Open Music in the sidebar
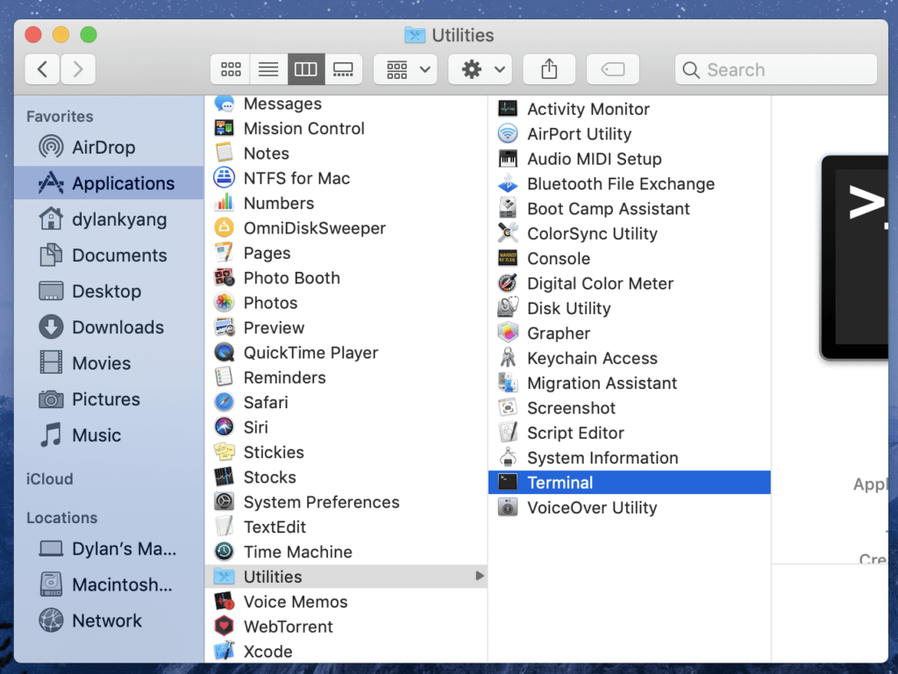The image size is (898, 674). coord(109,435)
